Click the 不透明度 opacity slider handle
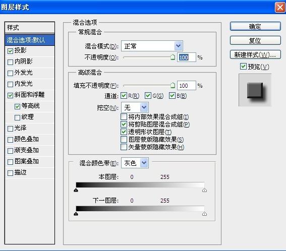The width and height of the screenshot is (286, 251). pyautogui.click(x=173, y=57)
